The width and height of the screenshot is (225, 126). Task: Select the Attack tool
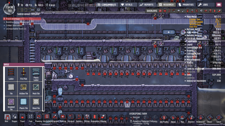pos(210,118)
